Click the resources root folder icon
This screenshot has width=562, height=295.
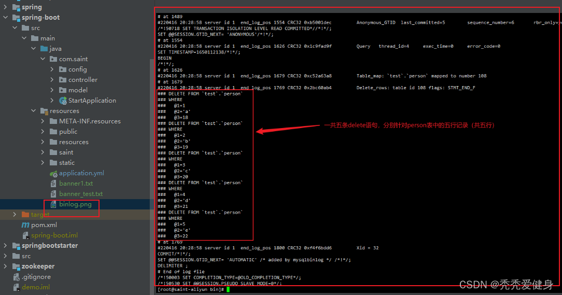[44, 111]
